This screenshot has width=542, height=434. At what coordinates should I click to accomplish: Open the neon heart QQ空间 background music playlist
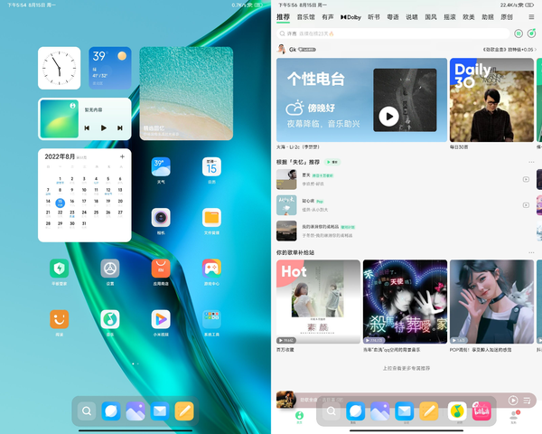point(405,302)
